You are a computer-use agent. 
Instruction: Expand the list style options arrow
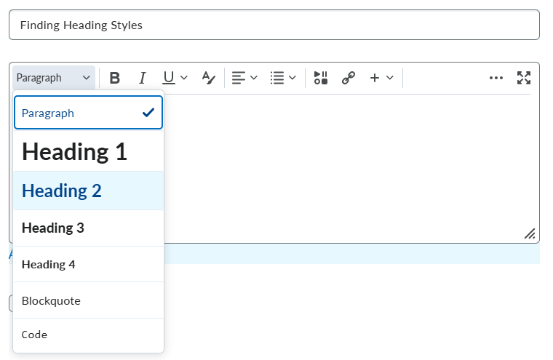tap(293, 78)
